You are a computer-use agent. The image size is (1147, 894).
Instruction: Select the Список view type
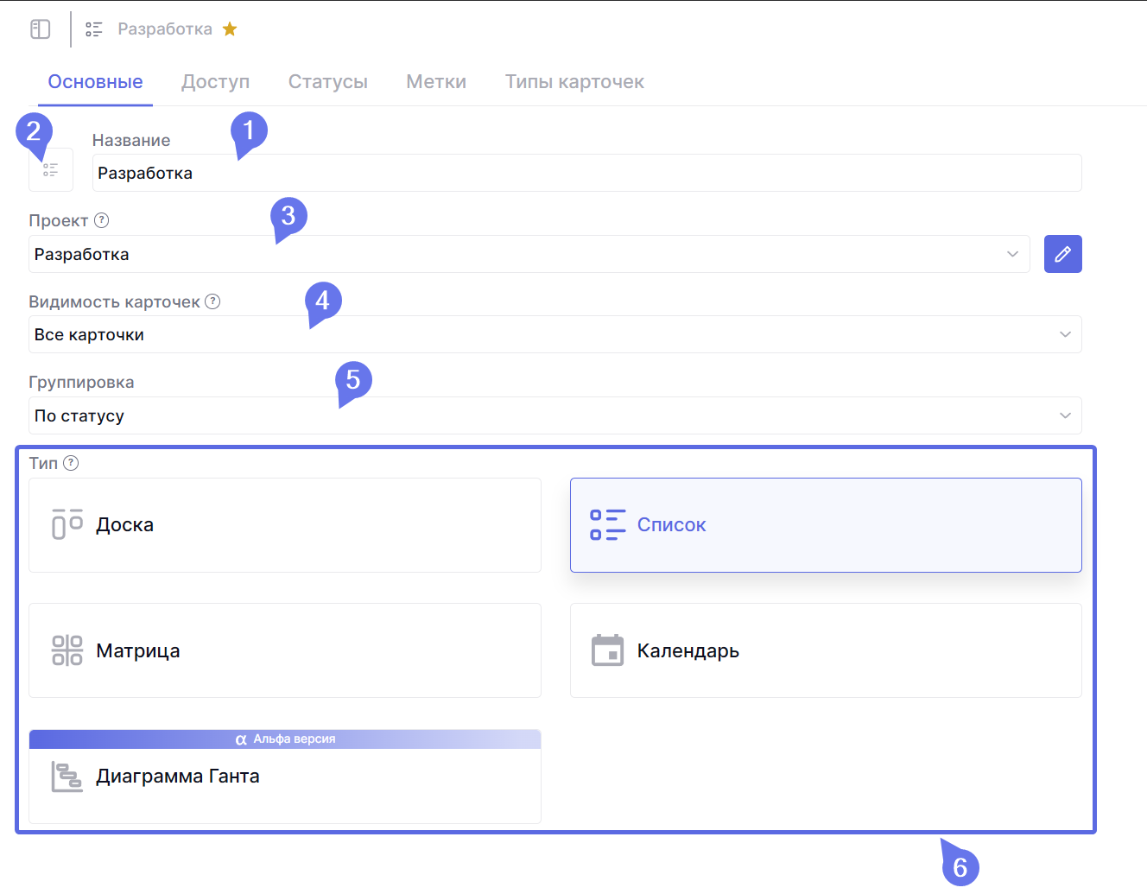(825, 525)
